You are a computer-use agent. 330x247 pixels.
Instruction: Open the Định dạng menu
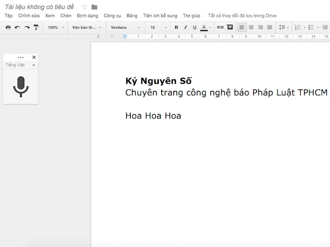(x=87, y=16)
